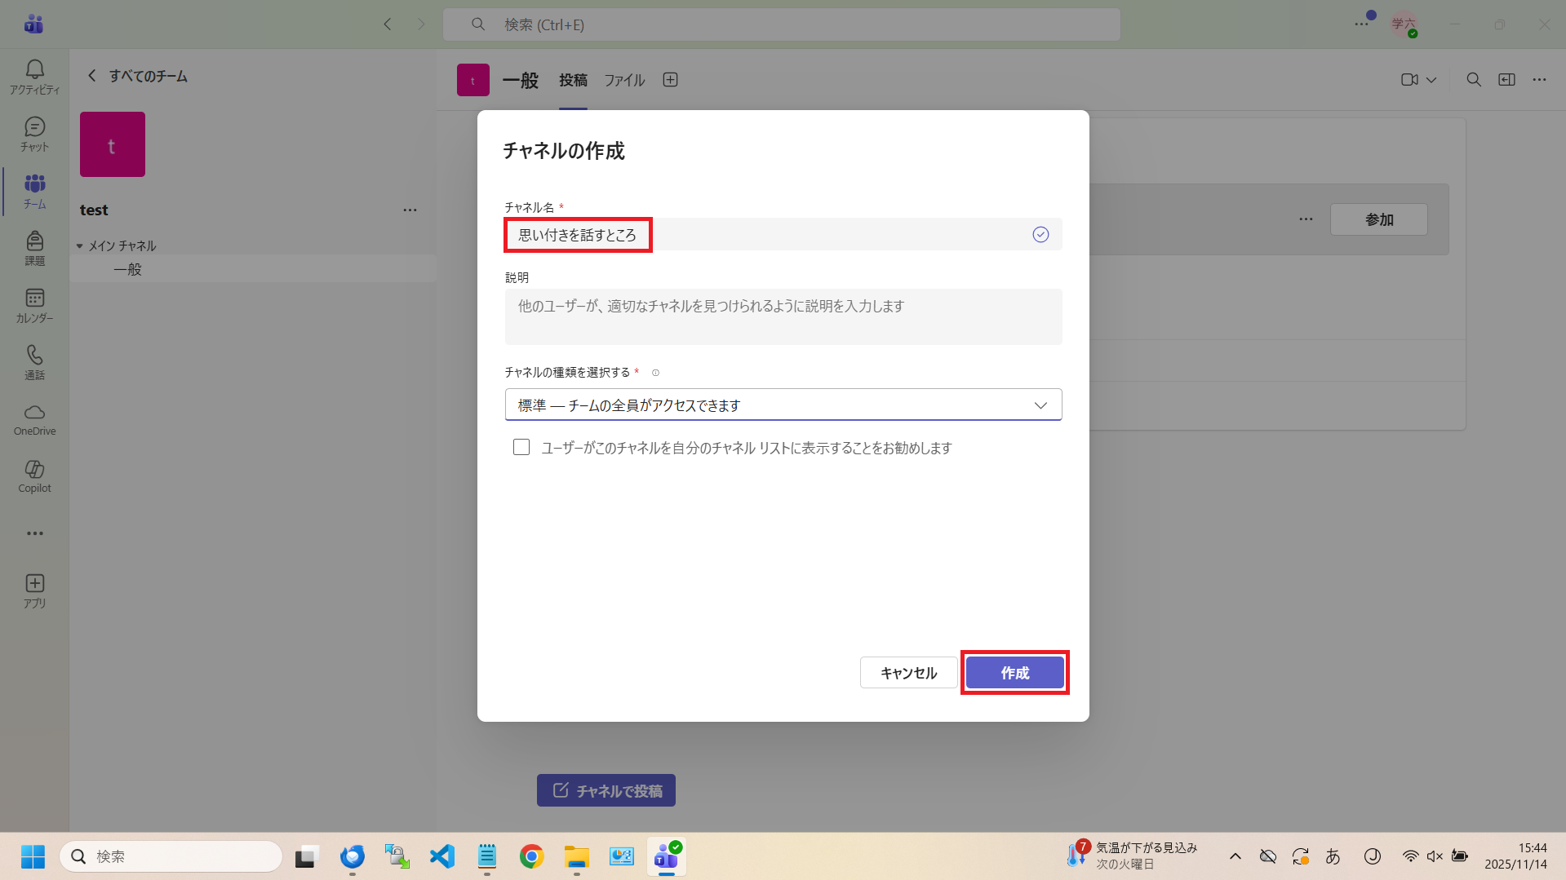Switch to the ファイル tab
This screenshot has height=880, width=1566.
click(x=624, y=80)
